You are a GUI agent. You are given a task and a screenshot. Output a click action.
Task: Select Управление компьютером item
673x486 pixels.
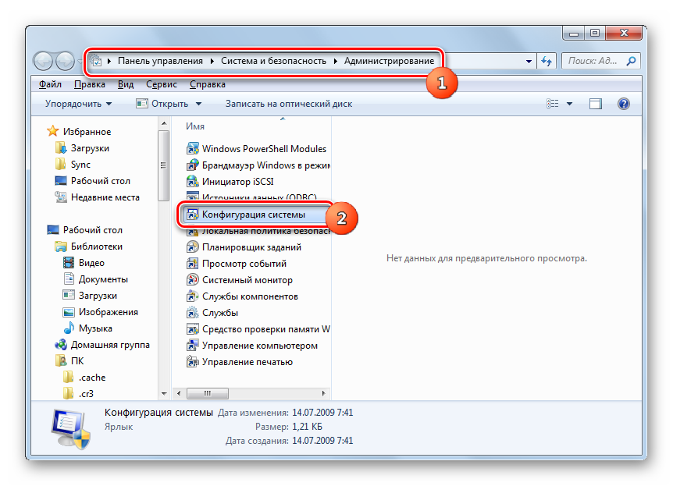(259, 346)
